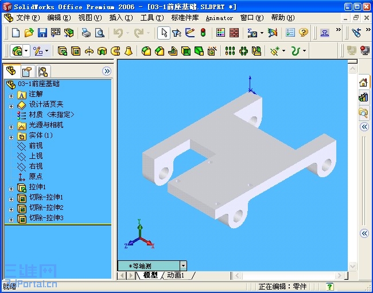This screenshot has width=373, height=293.
Task: Click the status bar green help icon
Action: [x=330, y=287]
